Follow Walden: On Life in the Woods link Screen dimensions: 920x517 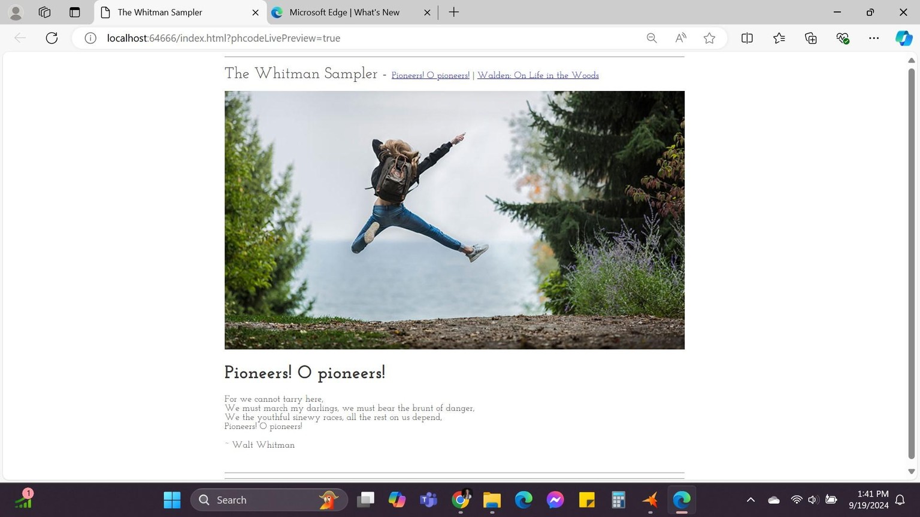click(538, 75)
